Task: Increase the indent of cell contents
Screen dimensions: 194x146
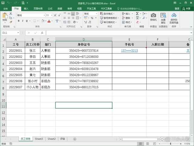Action: (x=69, y=22)
